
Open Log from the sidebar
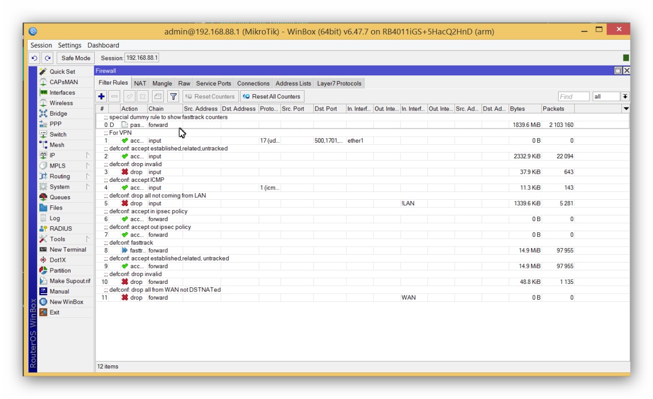click(x=54, y=218)
